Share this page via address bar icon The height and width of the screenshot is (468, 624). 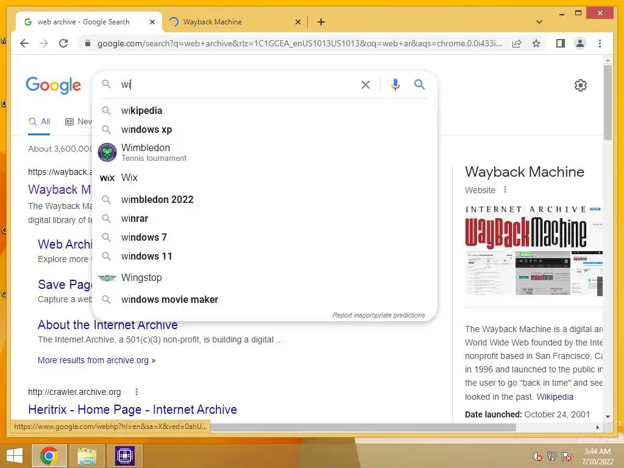517,43
